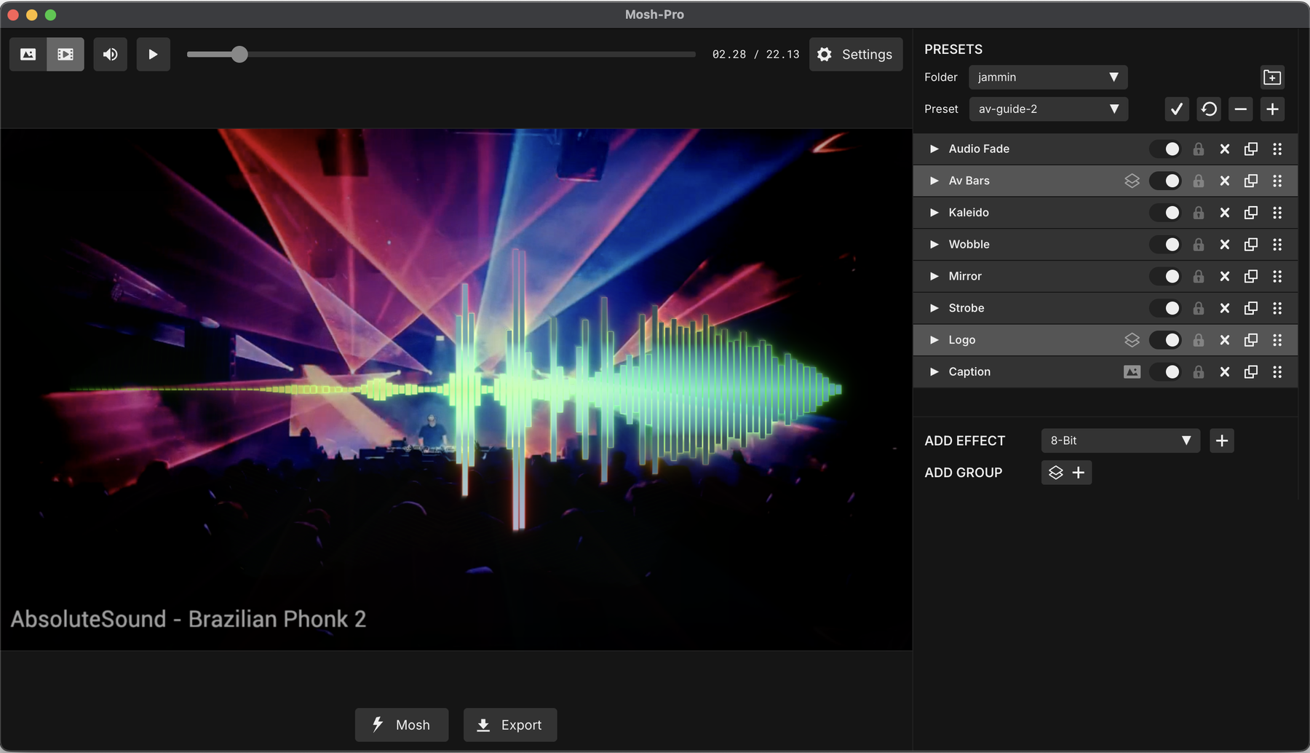This screenshot has height=753, width=1310.
Task: Add a new effect group
Action: [1066, 473]
